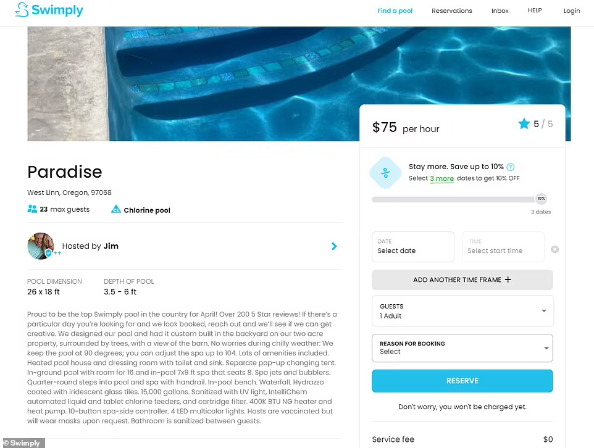This screenshot has height=448, width=594.
Task: Click the Login link
Action: (572, 10)
